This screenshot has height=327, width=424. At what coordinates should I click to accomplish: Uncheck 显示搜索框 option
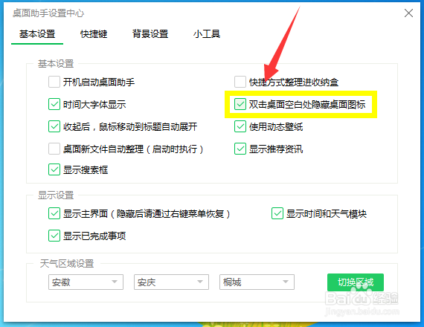tap(54, 169)
